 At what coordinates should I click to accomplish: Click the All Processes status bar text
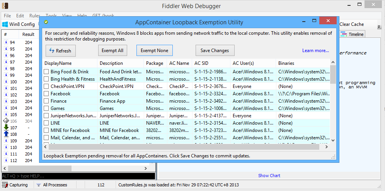[x=55, y=185]
